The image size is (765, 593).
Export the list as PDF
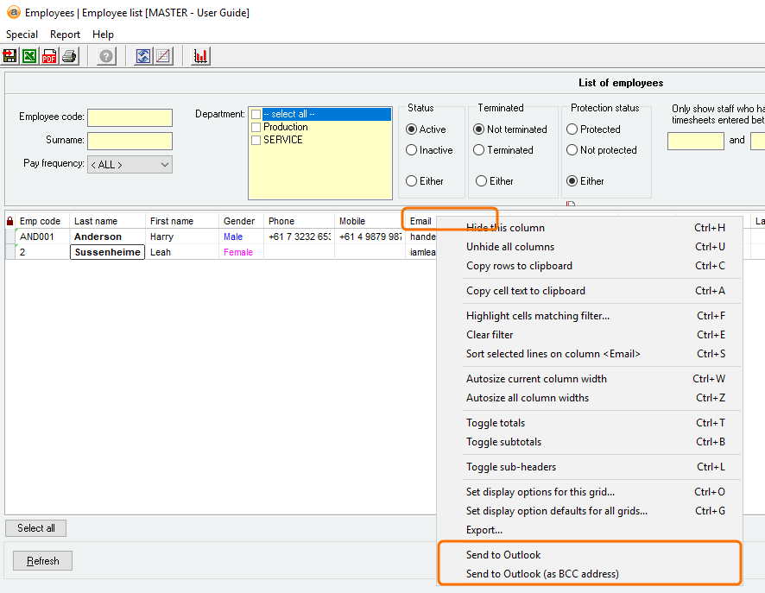pyautogui.click(x=49, y=57)
